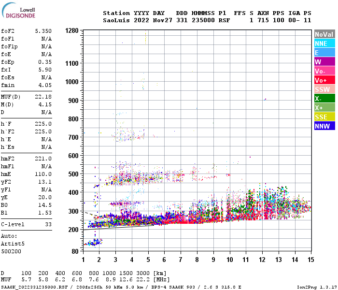Viewport: 338px width, 290px height.
Task: Click the SAA0K_2022331235000.RSF filename
Action: [34, 287]
